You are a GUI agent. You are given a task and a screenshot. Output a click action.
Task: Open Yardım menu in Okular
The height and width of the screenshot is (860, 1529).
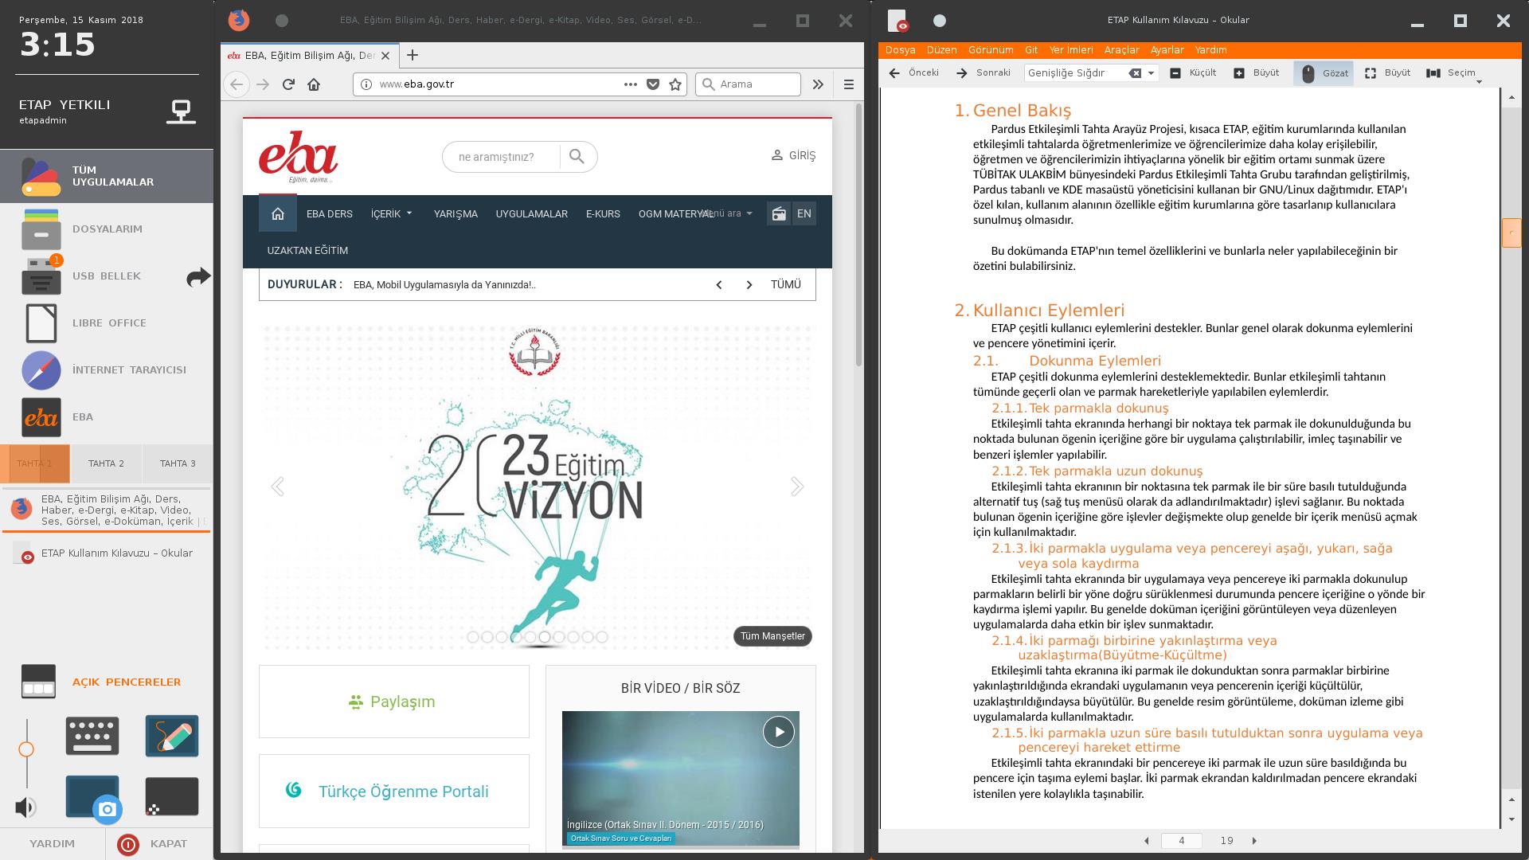coord(1210,49)
